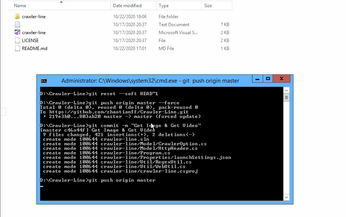Sort files by the Name column header
This screenshot has height=217, width=346.
pos(20,6)
